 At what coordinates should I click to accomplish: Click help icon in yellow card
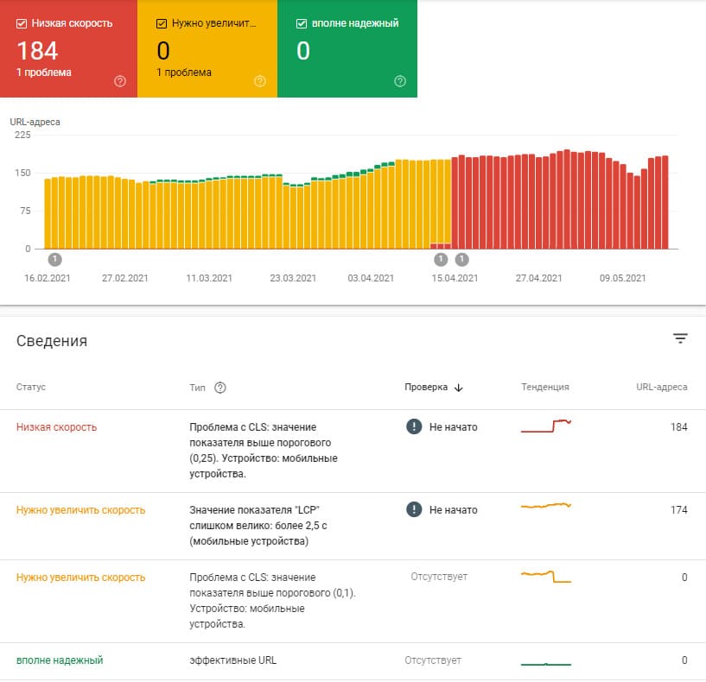click(260, 81)
